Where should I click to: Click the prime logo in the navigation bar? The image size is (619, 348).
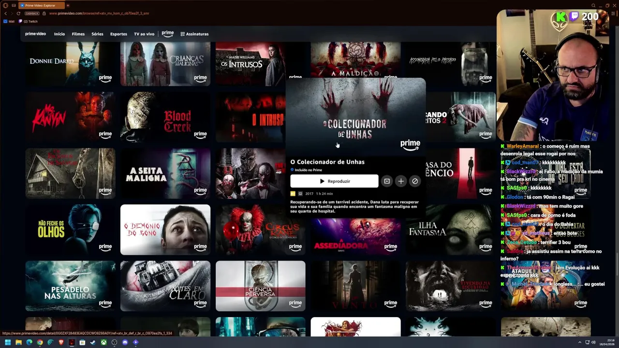tap(168, 33)
